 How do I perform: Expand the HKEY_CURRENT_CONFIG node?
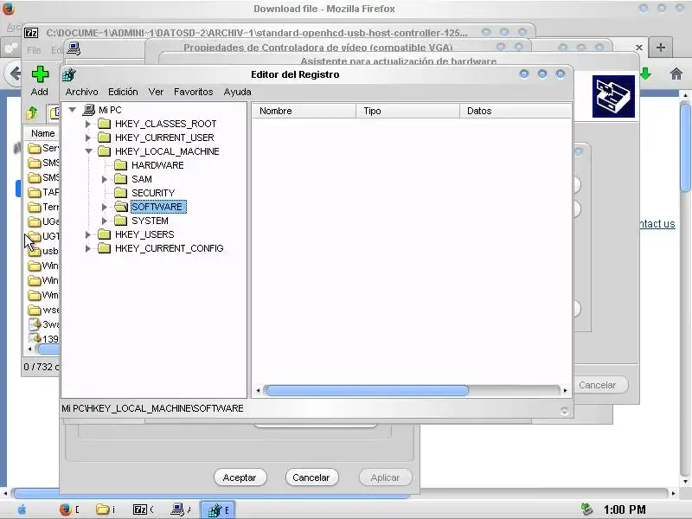pos(88,248)
